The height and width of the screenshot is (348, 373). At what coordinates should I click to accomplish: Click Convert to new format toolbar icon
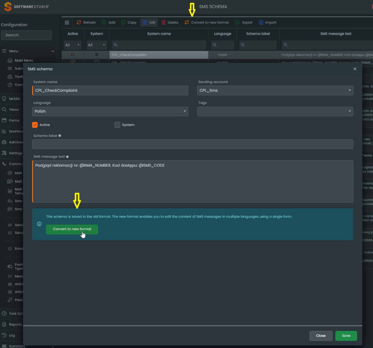(x=186, y=23)
